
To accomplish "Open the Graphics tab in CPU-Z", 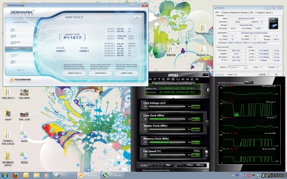I will click(x=260, y=13).
